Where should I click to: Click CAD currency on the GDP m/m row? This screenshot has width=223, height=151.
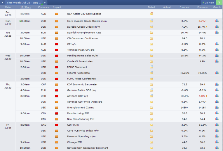click(43, 125)
